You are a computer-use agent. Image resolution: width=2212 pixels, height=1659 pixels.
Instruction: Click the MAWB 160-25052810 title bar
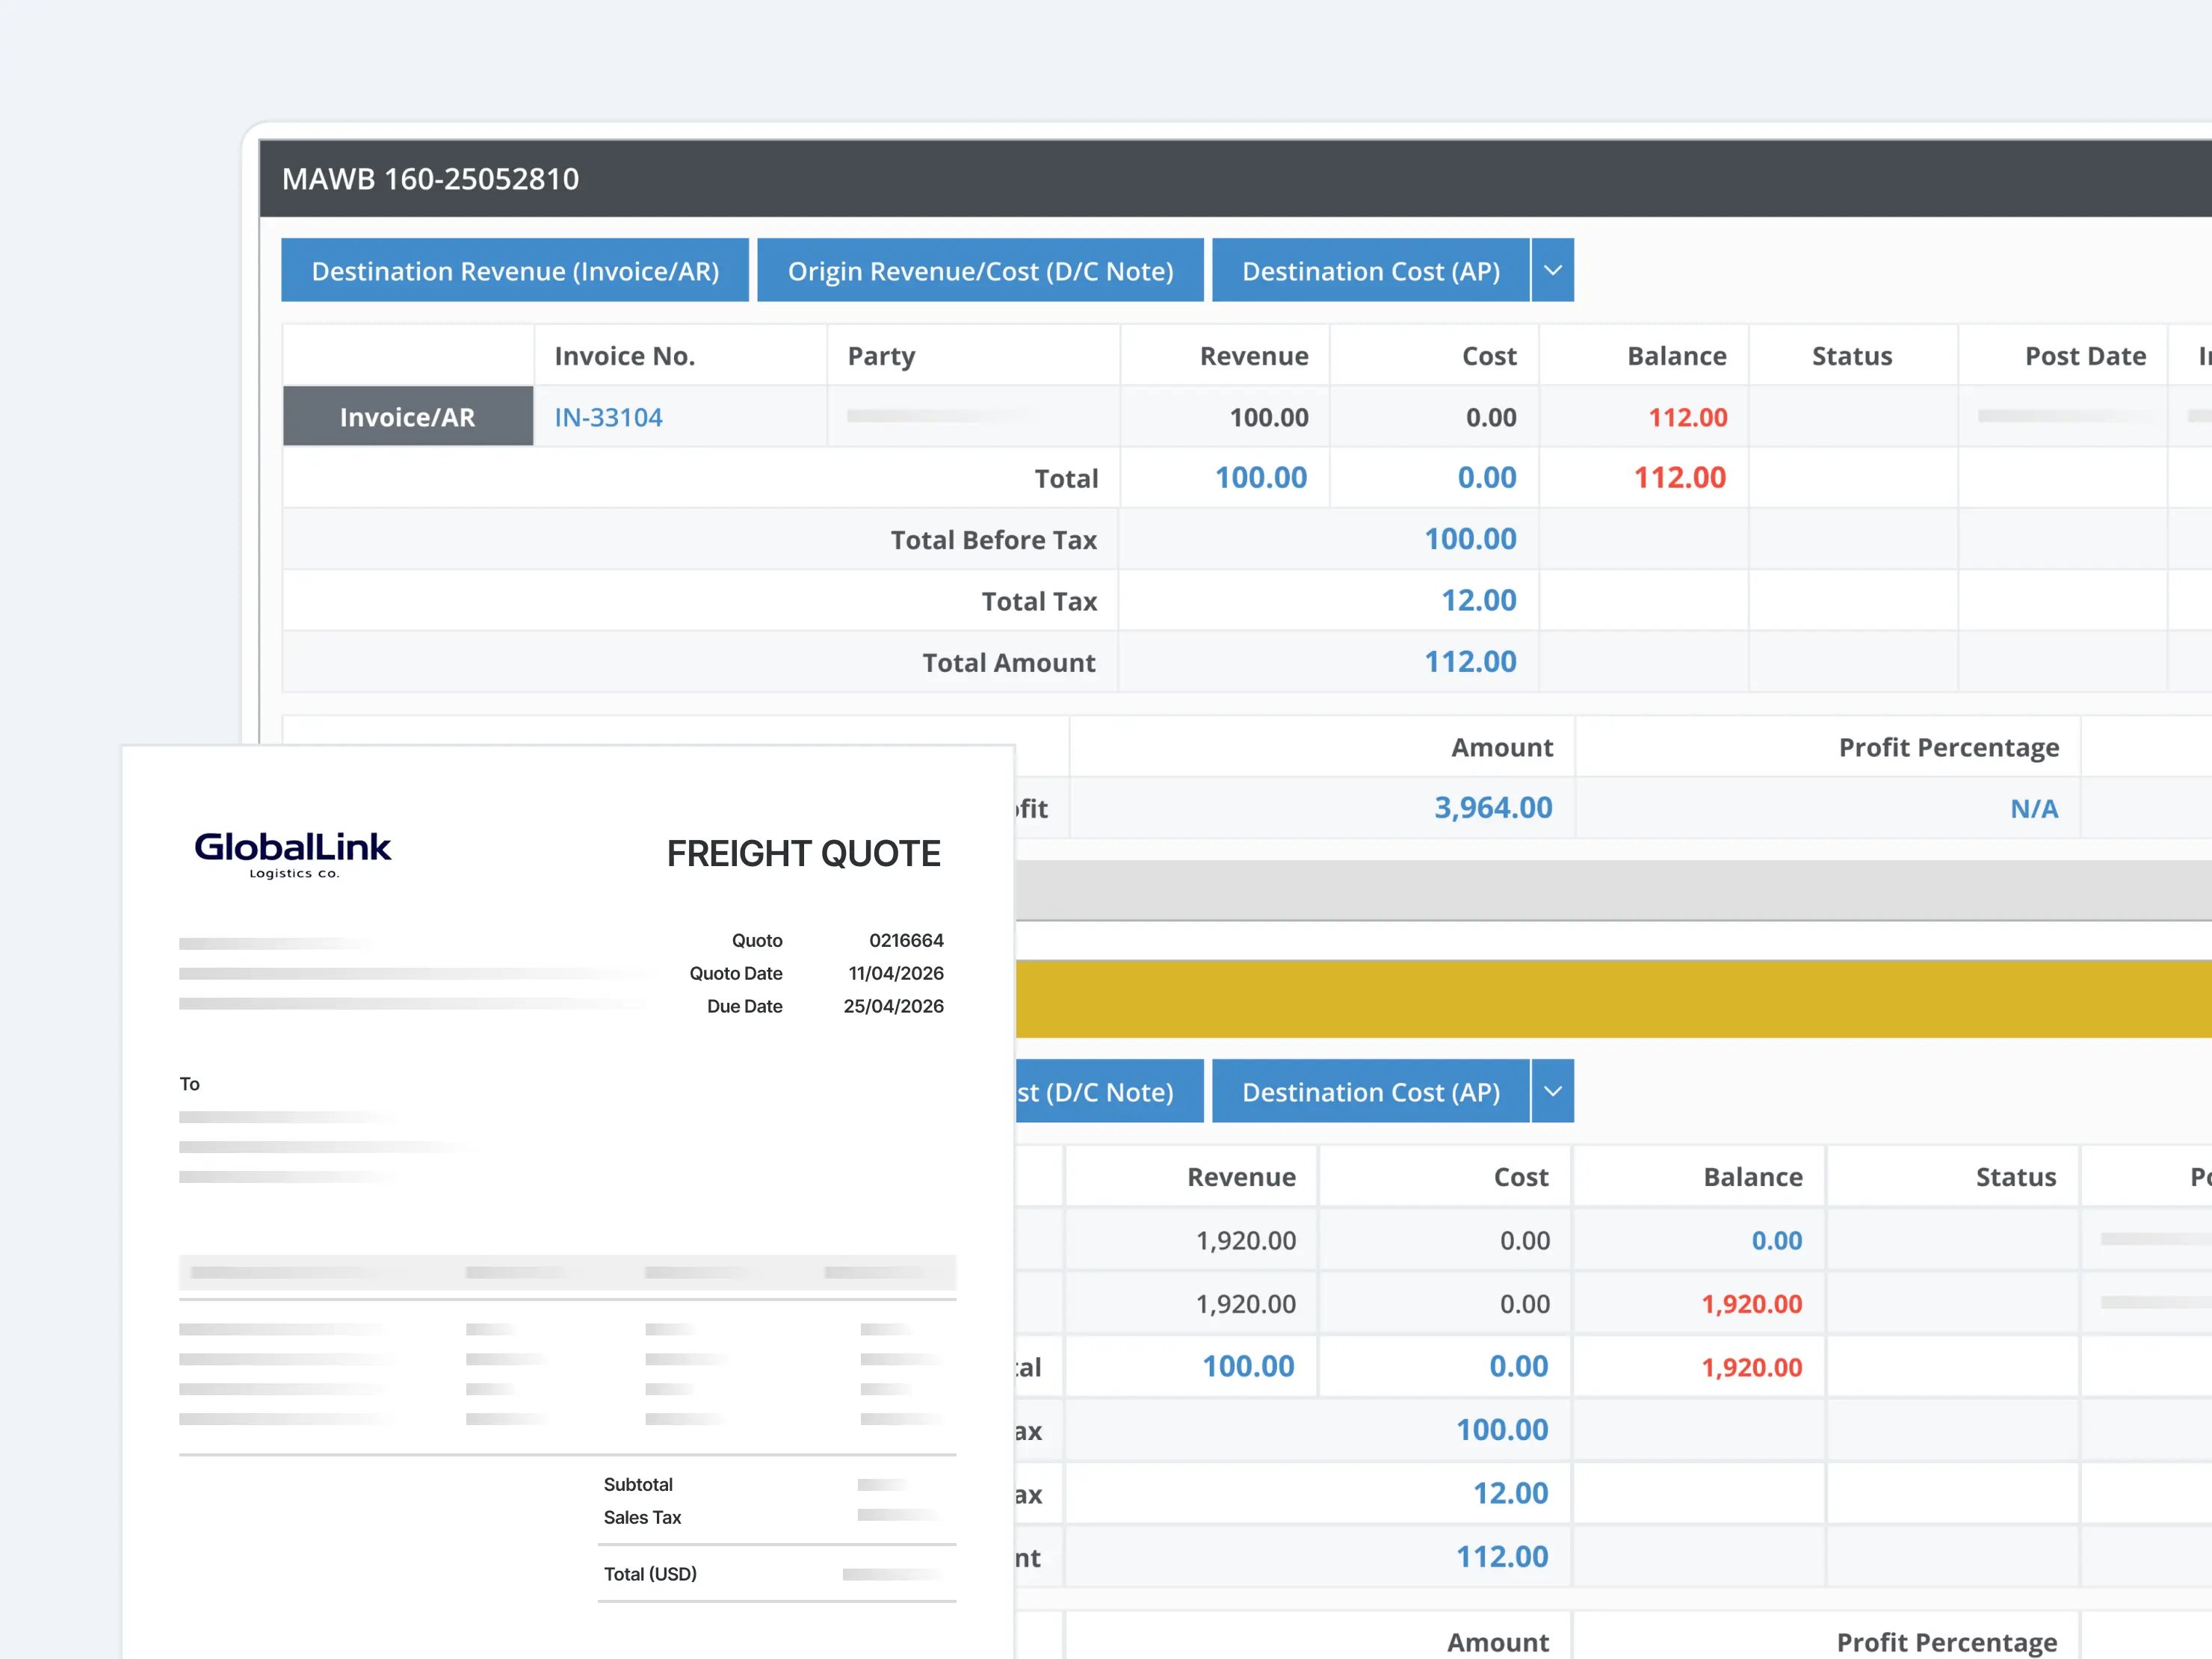pyautogui.click(x=431, y=179)
